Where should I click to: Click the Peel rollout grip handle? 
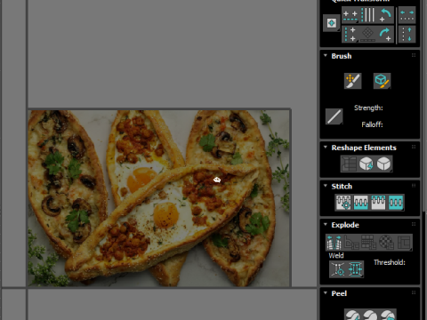(x=414, y=292)
